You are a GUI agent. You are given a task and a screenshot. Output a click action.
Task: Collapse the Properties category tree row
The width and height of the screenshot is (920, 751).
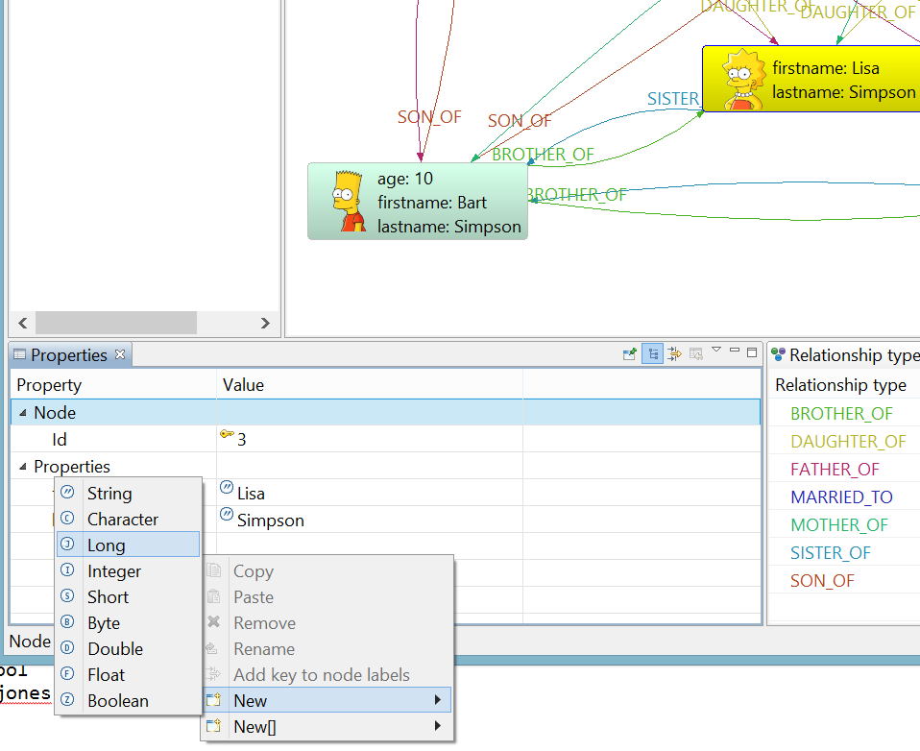tap(23, 467)
